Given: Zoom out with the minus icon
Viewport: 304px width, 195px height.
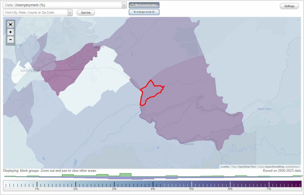Looking at the screenshot, I should (x=10, y=39).
